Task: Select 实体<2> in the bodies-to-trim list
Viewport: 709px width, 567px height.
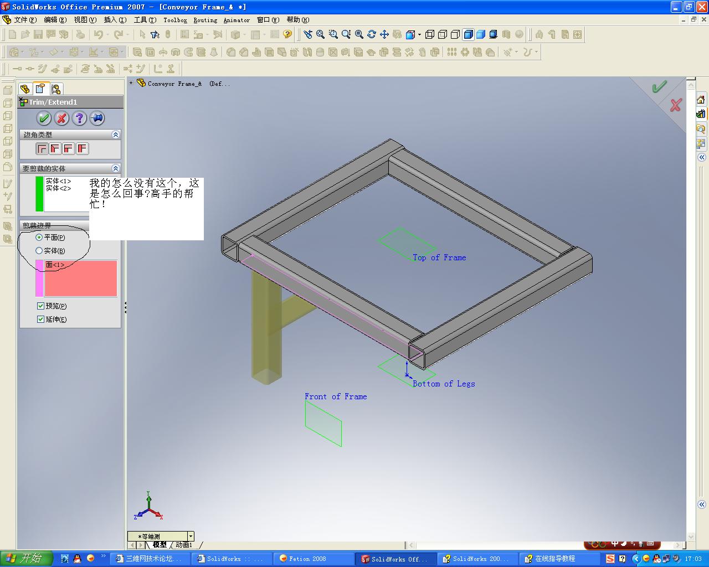Action: click(x=58, y=188)
